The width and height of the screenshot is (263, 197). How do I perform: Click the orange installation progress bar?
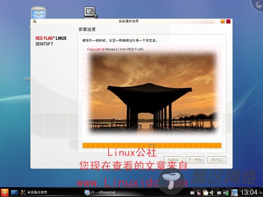[152, 145]
